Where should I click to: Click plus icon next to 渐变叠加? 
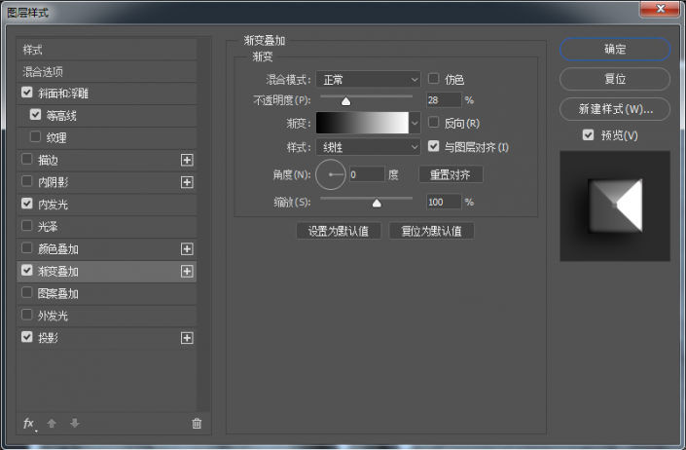pyautogui.click(x=187, y=271)
